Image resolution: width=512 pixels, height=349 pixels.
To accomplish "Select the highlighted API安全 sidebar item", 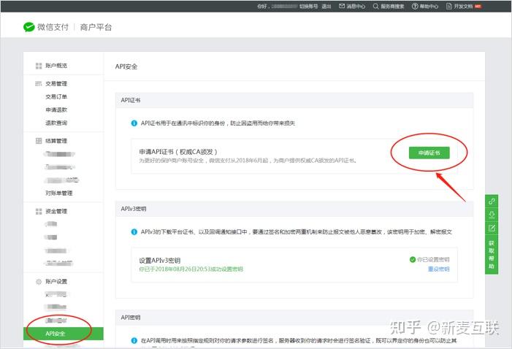I will coord(64,334).
